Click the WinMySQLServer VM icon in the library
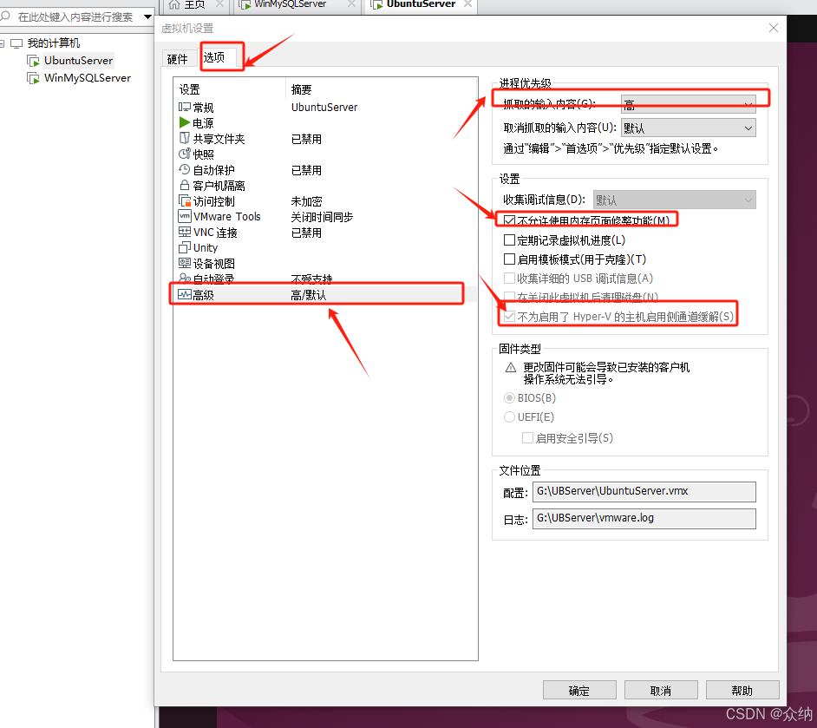 (33, 78)
